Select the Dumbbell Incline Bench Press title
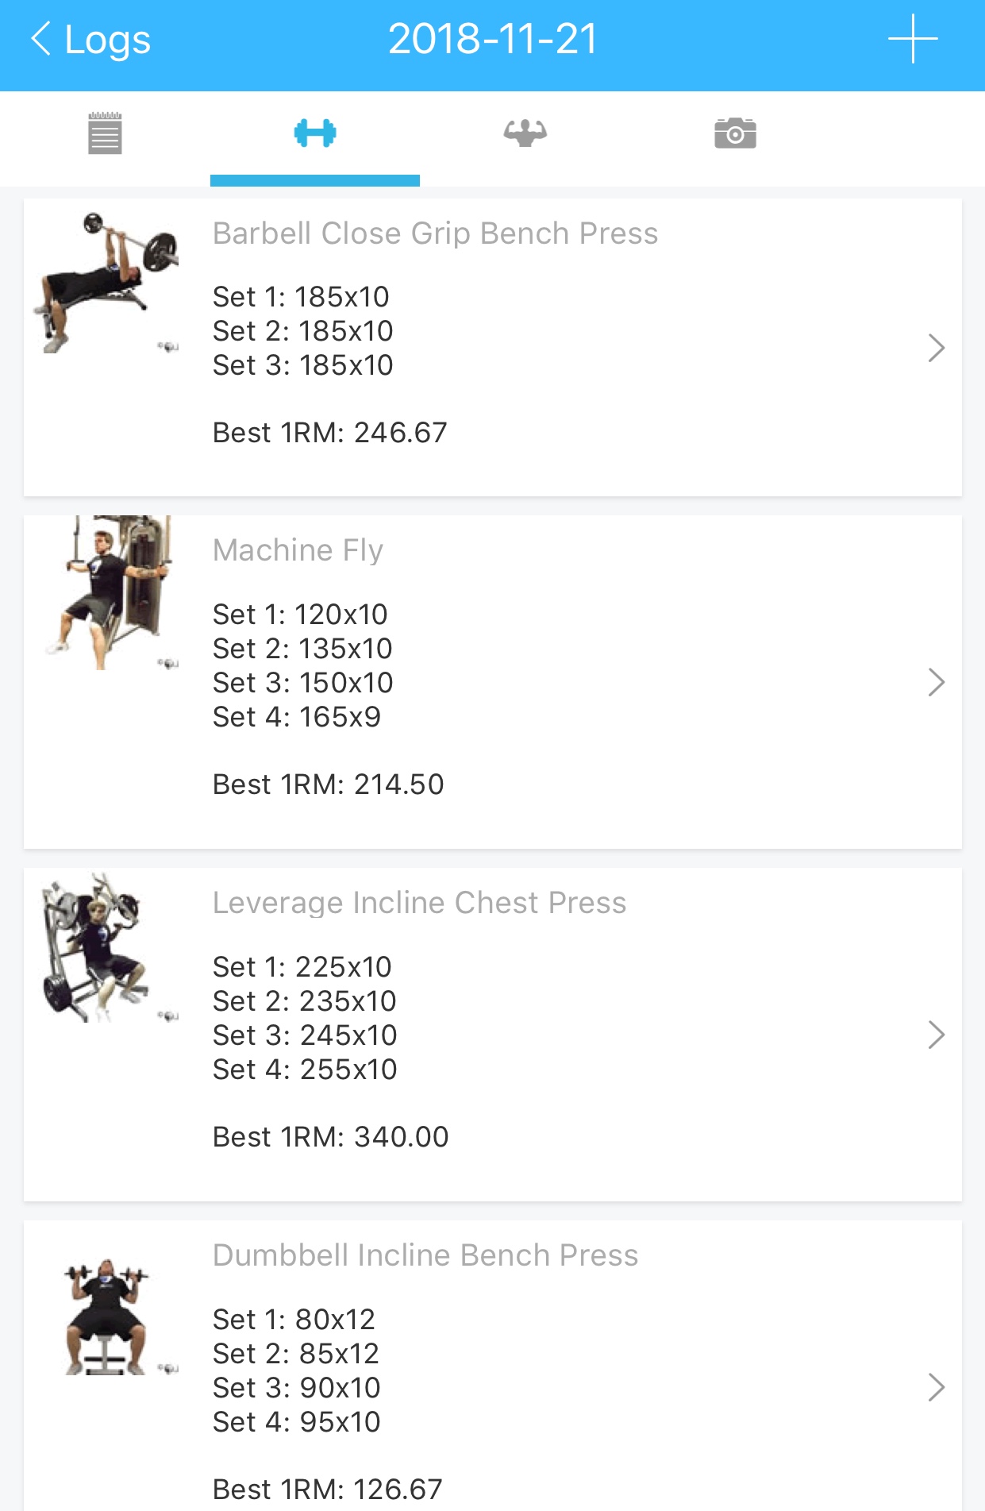 pyautogui.click(x=425, y=1255)
